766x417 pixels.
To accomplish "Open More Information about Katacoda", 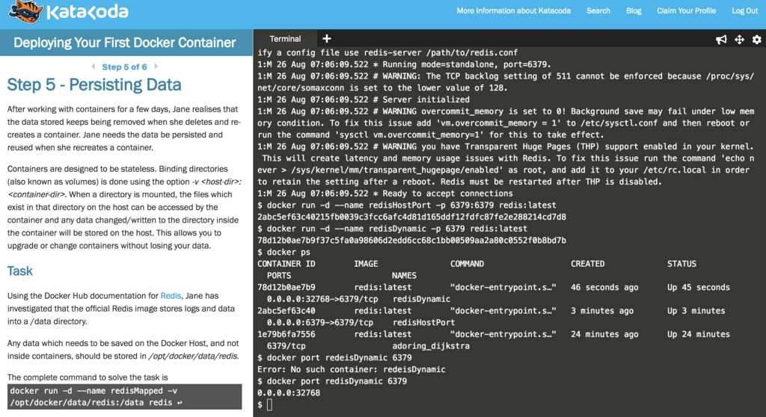I will [x=513, y=10].
